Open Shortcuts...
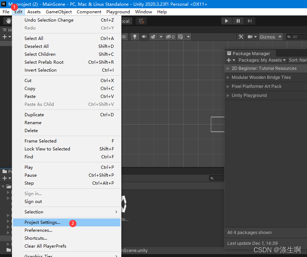The image size is (307, 257). click(x=67, y=238)
